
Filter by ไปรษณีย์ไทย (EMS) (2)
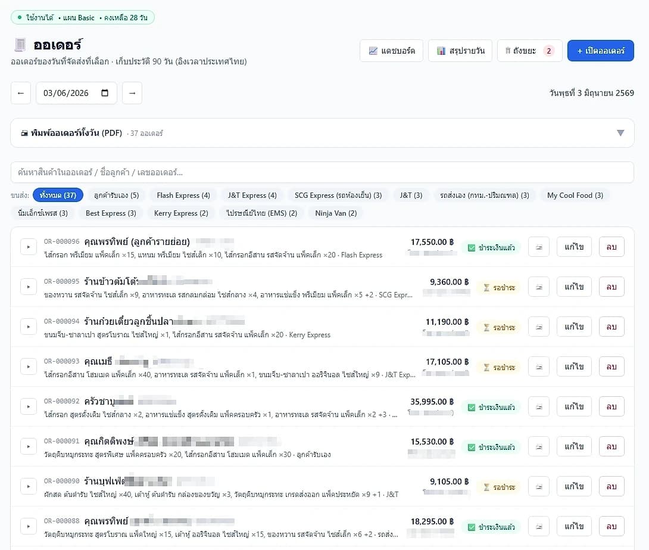point(261,213)
